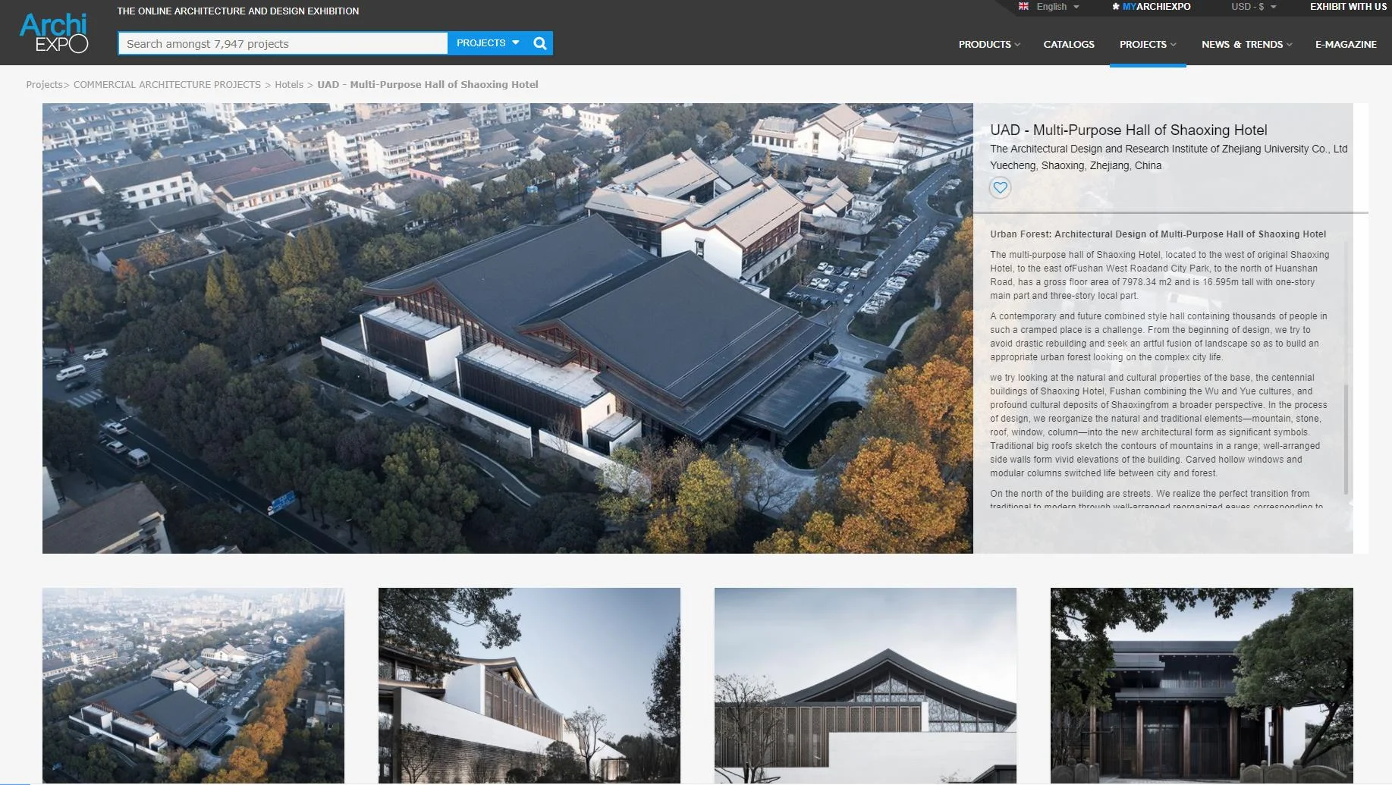Click the Zhejiang University design institute name

pyautogui.click(x=1169, y=149)
